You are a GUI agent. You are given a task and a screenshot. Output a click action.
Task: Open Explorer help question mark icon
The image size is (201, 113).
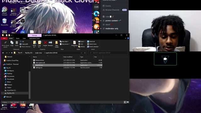[128, 38]
